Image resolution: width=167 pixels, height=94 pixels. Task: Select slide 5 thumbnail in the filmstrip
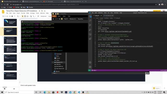(x=10, y=58)
